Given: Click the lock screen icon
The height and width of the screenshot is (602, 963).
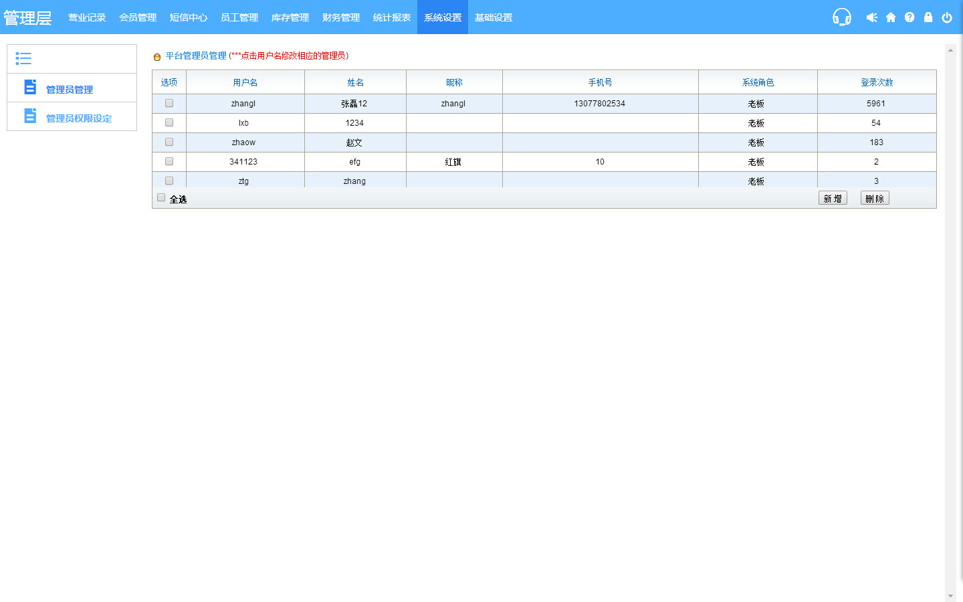Looking at the screenshot, I should coord(928,17).
